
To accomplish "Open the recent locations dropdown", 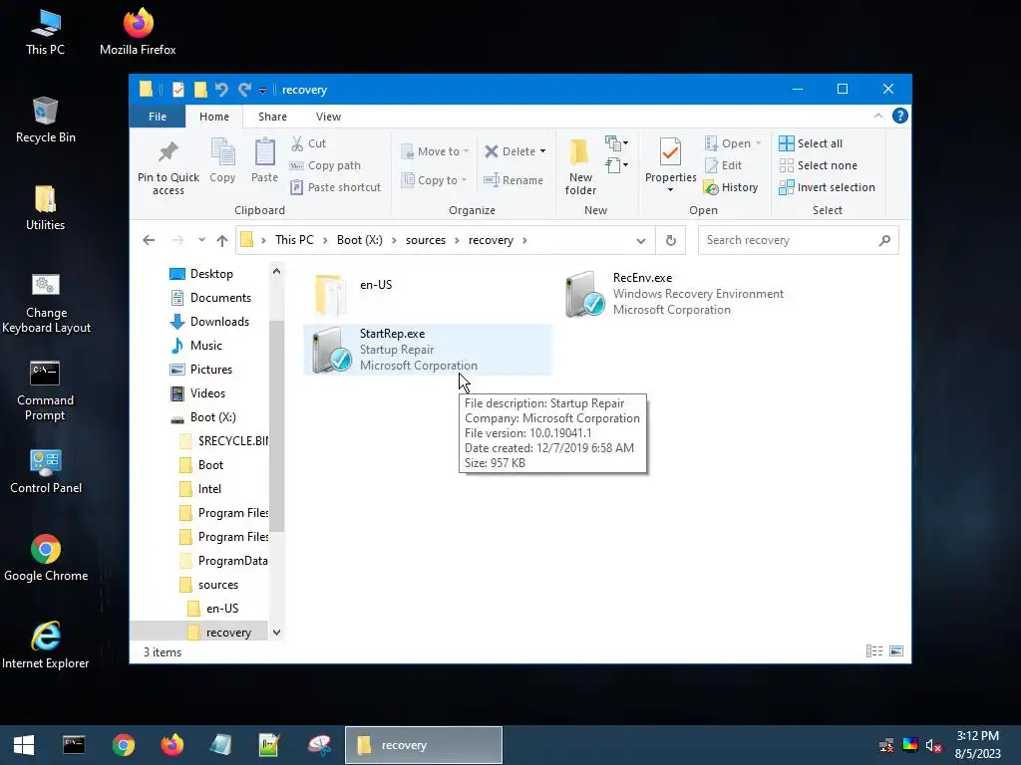I will (201, 240).
